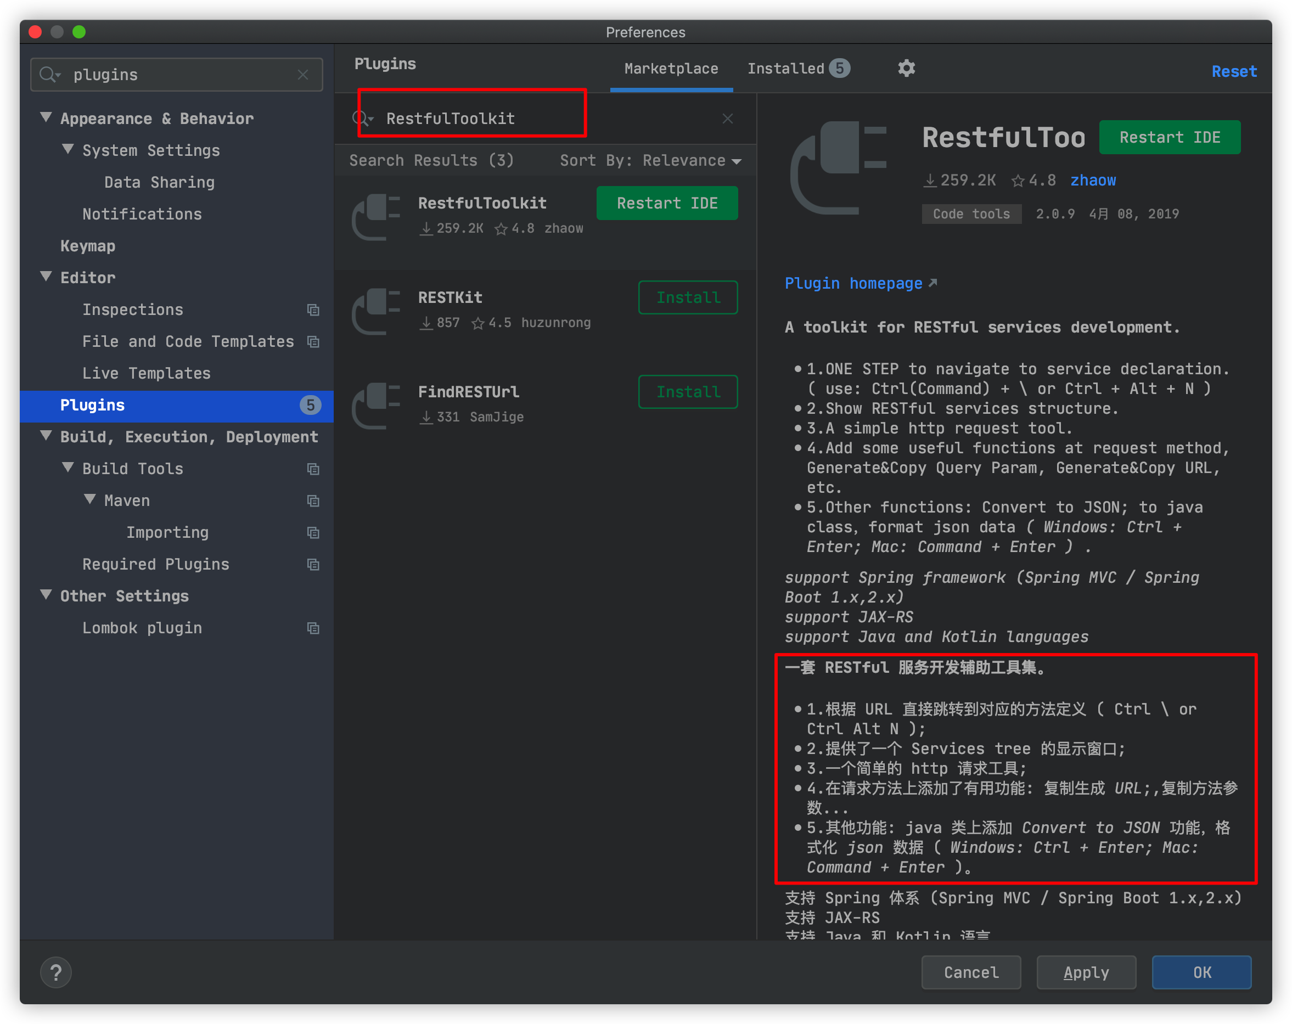This screenshot has width=1292, height=1024.
Task: Click project-level icon next to Lombok plugin
Action: point(313,628)
